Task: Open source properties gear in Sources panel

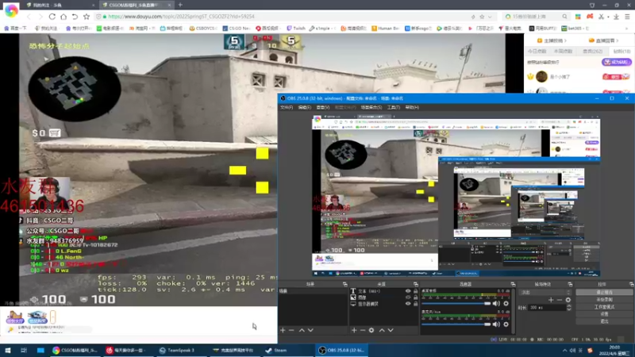Action: pyautogui.click(x=371, y=330)
